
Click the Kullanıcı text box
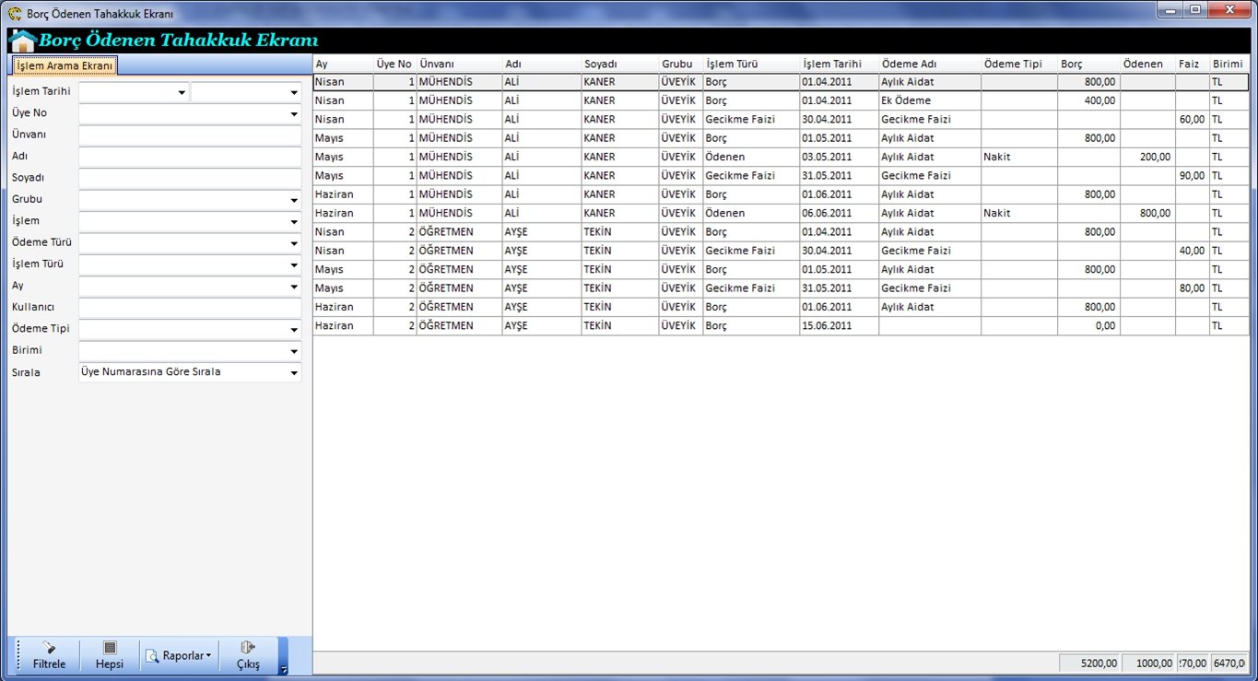[189, 308]
